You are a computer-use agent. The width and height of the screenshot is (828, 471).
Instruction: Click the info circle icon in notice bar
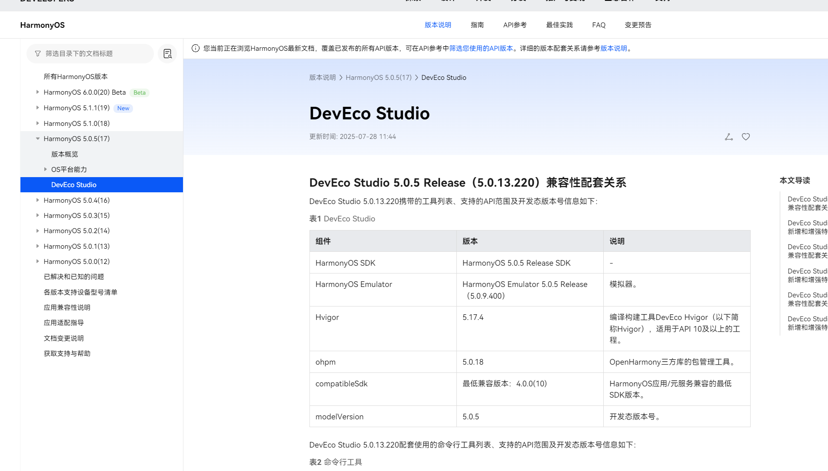click(x=196, y=48)
